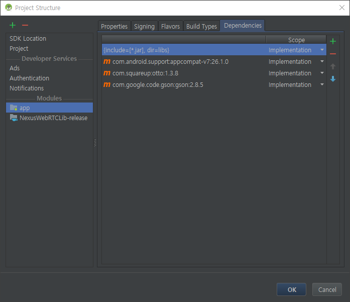The height and width of the screenshot is (302, 350).
Task: Click the splitter handle between panels
Action: [95, 143]
